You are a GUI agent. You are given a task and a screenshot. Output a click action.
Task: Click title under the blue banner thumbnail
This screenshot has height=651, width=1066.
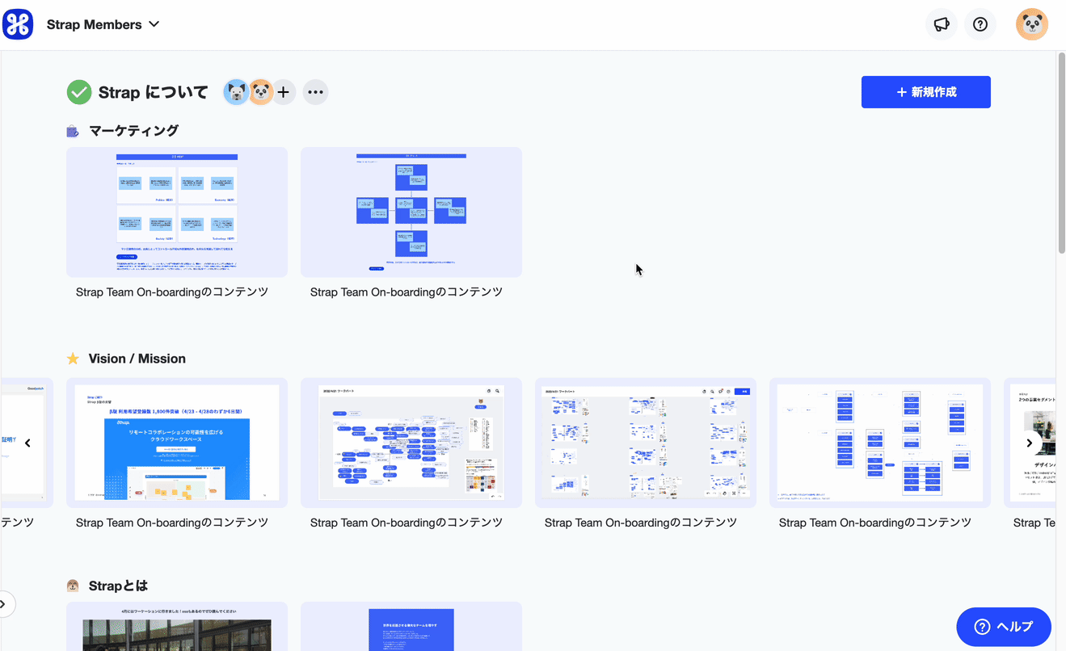(x=172, y=523)
